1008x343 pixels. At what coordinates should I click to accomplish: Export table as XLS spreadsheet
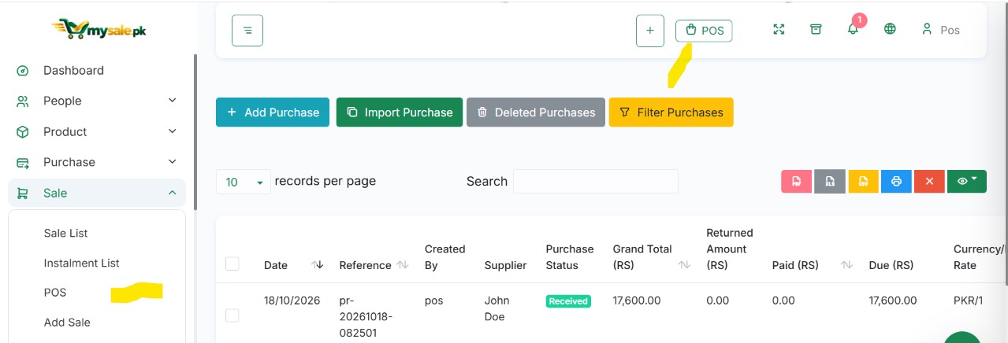[830, 181]
